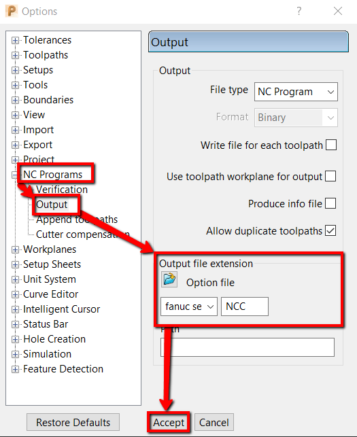Screen dimensions: 357x437
Task: Open the disabled Format Binary dropdown
Action: 296,118
